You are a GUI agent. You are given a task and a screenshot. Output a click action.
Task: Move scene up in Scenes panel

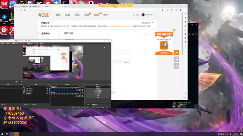coord(2,104)
